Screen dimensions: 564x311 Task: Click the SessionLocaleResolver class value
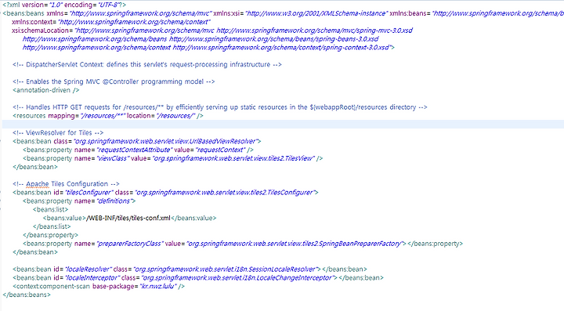[226, 269]
